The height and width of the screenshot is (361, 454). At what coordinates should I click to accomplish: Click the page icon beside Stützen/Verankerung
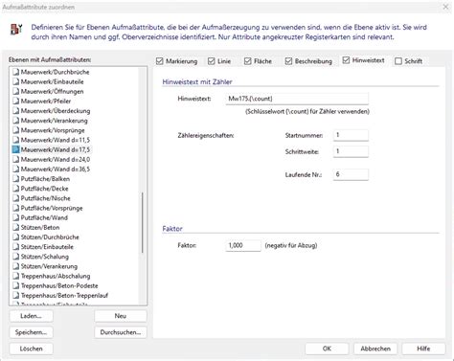[x=15, y=266]
